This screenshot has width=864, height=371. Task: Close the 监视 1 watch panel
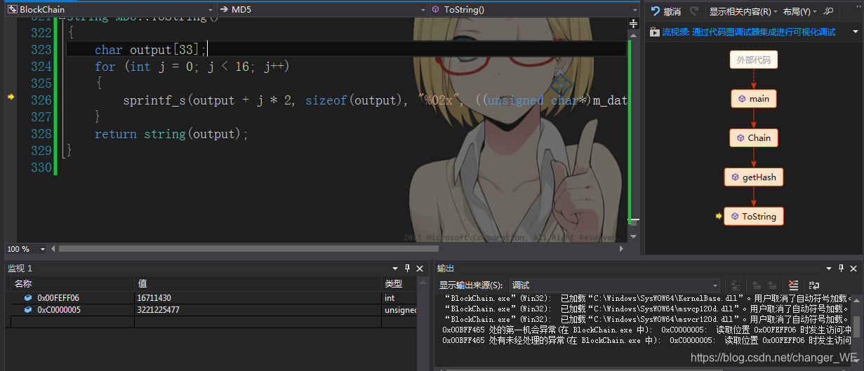[420, 268]
